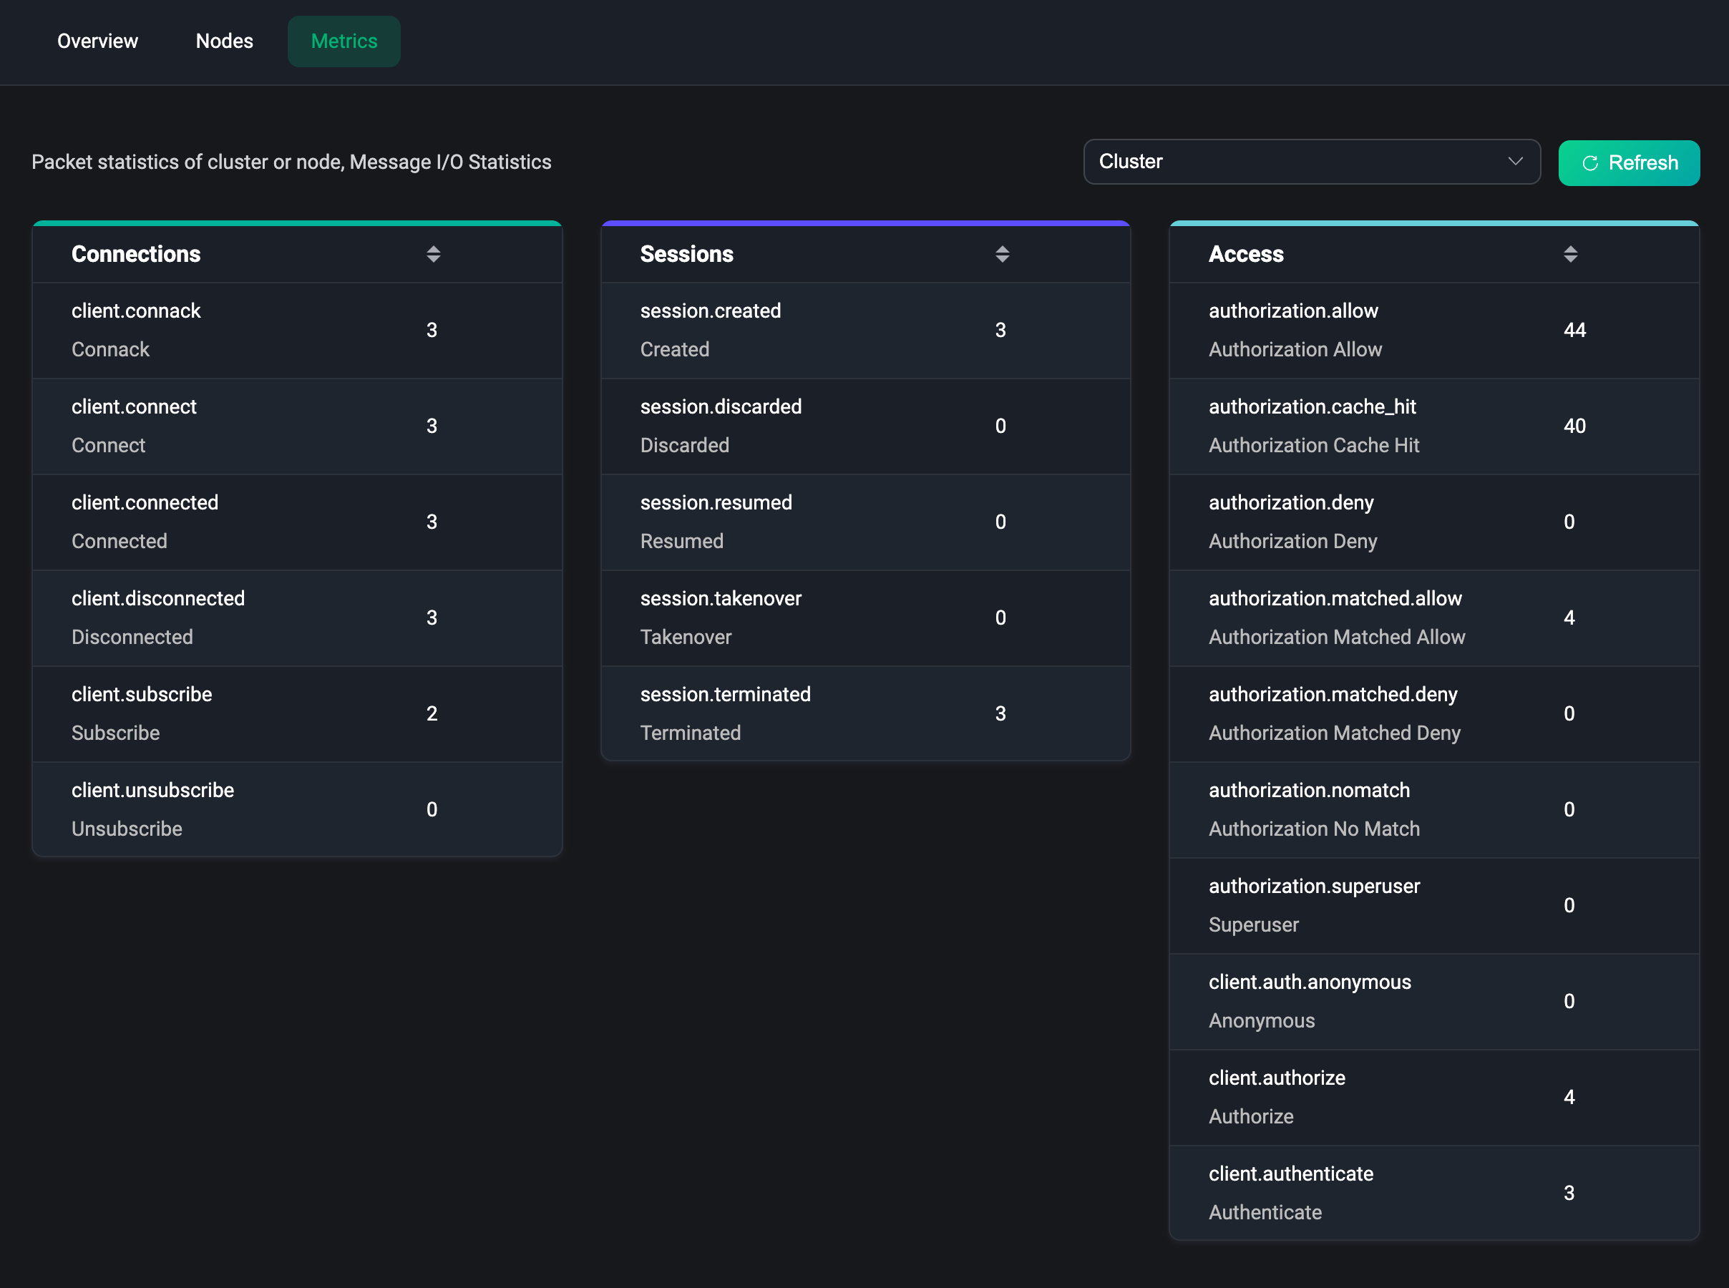Sort the Sessions table by value

point(1002,254)
